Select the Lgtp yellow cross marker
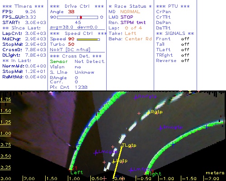 pos(113,162)
